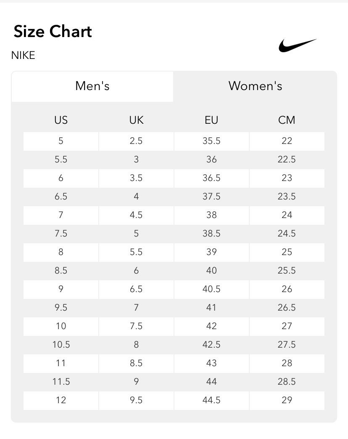This screenshot has height=439, width=348.
Task: Select EU size 40 cell
Action: tap(211, 271)
